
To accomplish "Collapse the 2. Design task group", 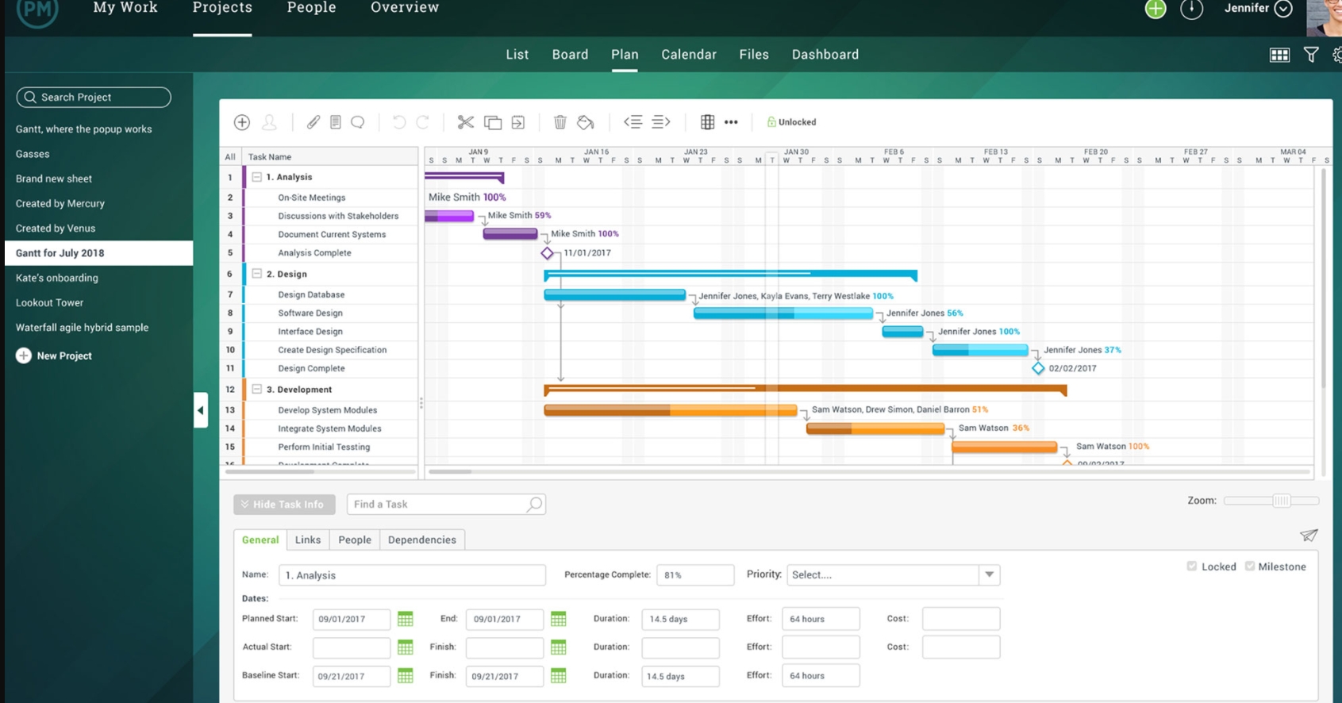I will click(257, 274).
